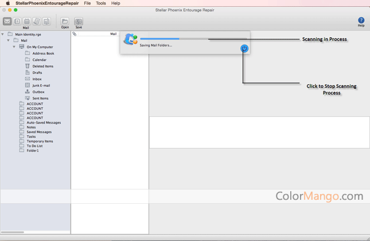Click the Junk E-mail folder icon
Image resolution: width=370 pixels, height=241 pixels.
[28, 85]
